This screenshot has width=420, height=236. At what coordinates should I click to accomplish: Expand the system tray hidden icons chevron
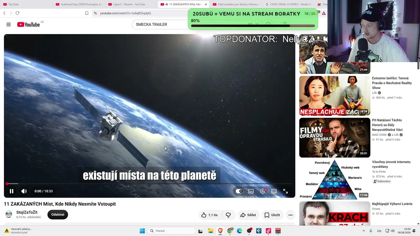point(364,231)
